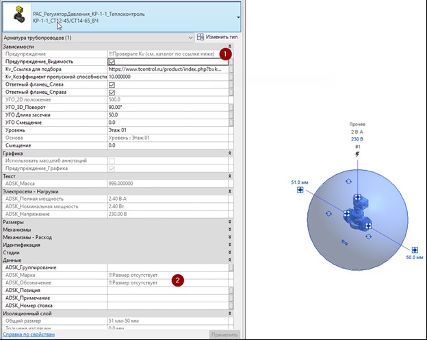
Task: Click the 50.0 мм pipe connector icon
Action: click(x=415, y=250)
